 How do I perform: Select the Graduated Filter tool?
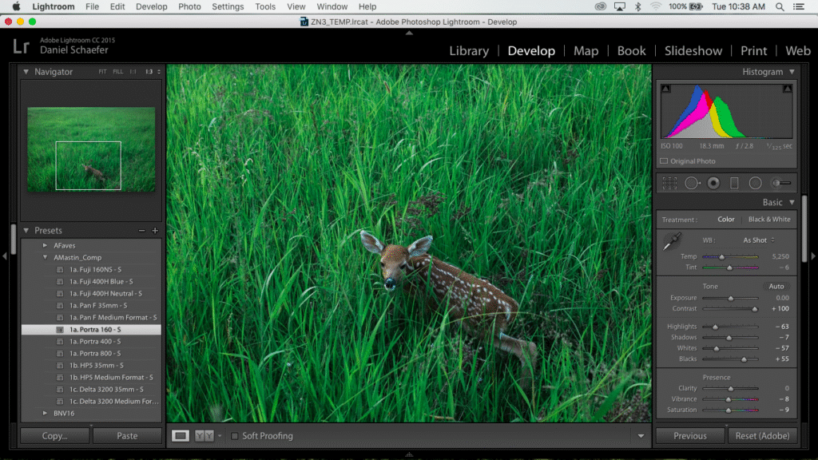coord(734,183)
